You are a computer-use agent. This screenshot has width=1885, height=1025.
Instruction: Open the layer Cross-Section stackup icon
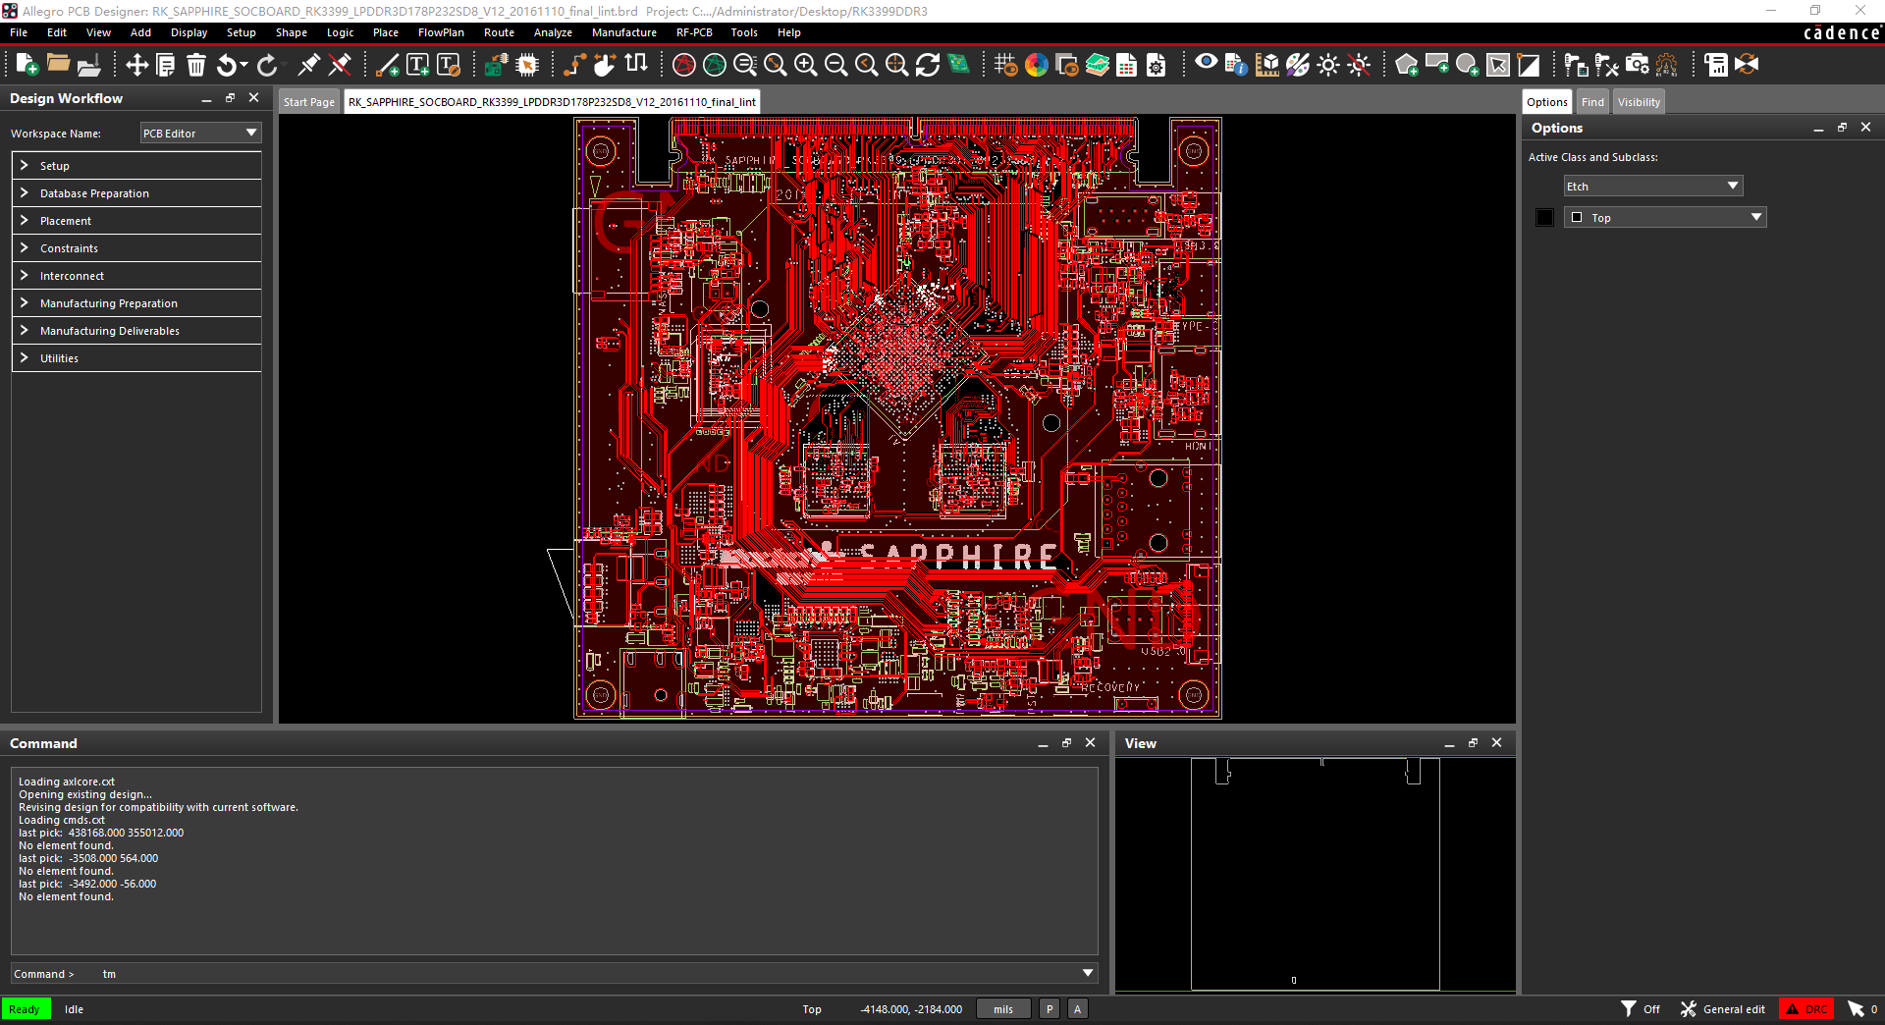click(1097, 65)
